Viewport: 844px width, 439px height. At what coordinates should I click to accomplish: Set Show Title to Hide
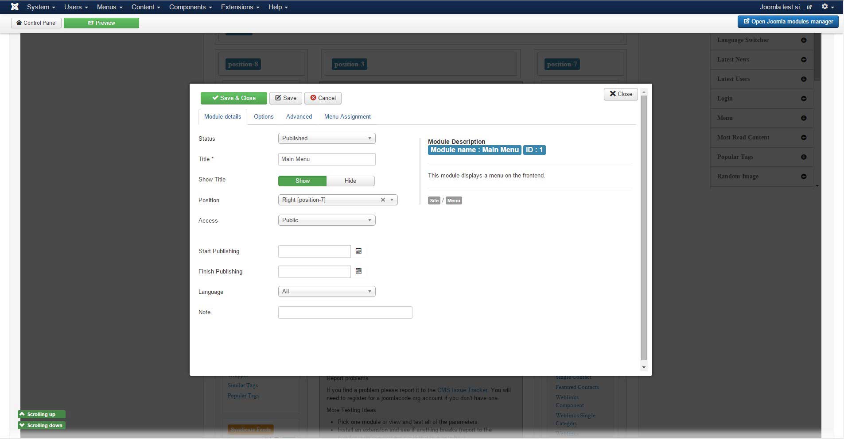350,181
